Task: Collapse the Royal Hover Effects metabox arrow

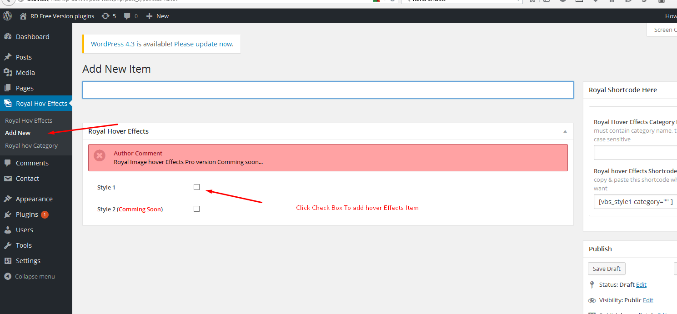Action: [565, 131]
